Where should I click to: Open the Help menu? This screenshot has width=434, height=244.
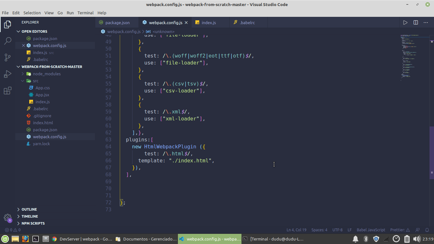click(102, 13)
